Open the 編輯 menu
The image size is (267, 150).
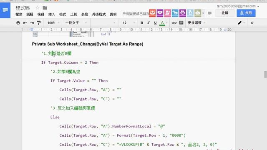click(30, 15)
